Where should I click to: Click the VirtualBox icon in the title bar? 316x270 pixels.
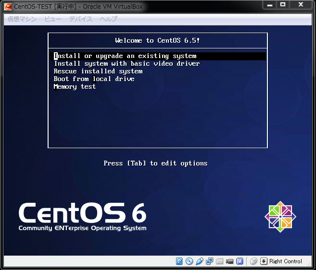pos(8,7)
